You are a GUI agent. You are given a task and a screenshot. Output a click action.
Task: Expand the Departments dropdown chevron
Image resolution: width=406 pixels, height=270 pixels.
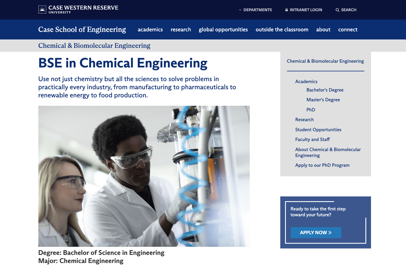240,10
